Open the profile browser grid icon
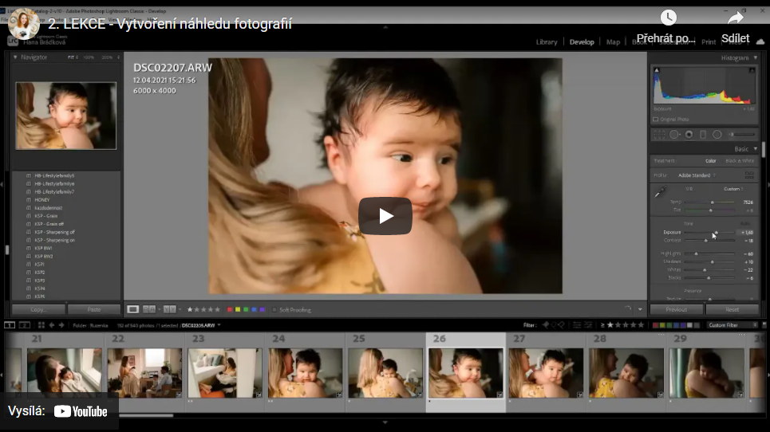Screen dimensions: 770x432 coord(749,175)
